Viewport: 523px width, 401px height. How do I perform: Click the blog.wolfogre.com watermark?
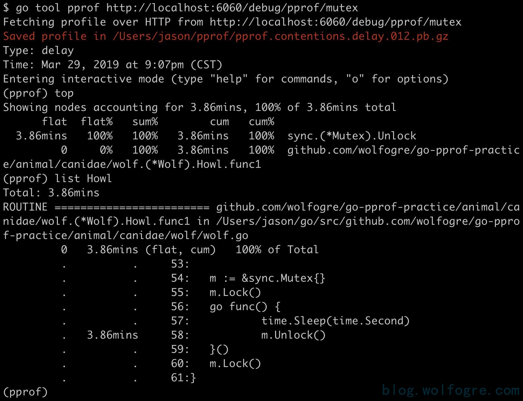pyautogui.click(x=451, y=390)
